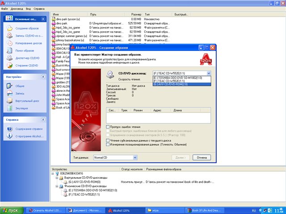
Task: Collapse the Настройки sidebar section
Action: click(43, 77)
